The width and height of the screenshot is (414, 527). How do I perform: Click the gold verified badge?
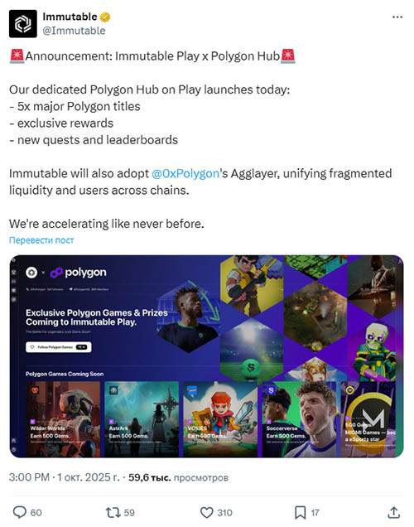(105, 17)
